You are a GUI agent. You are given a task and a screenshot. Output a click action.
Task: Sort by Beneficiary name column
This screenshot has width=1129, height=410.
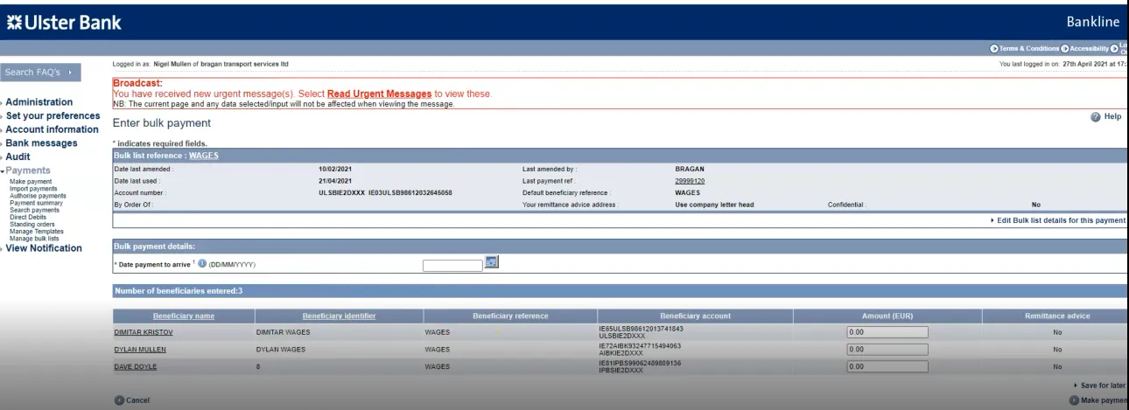coord(184,316)
